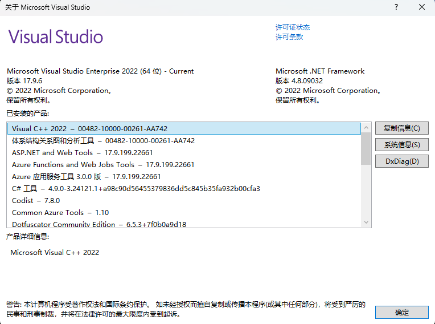
Task: Click the Microsoft .NET Framework heading
Action: click(x=320, y=71)
